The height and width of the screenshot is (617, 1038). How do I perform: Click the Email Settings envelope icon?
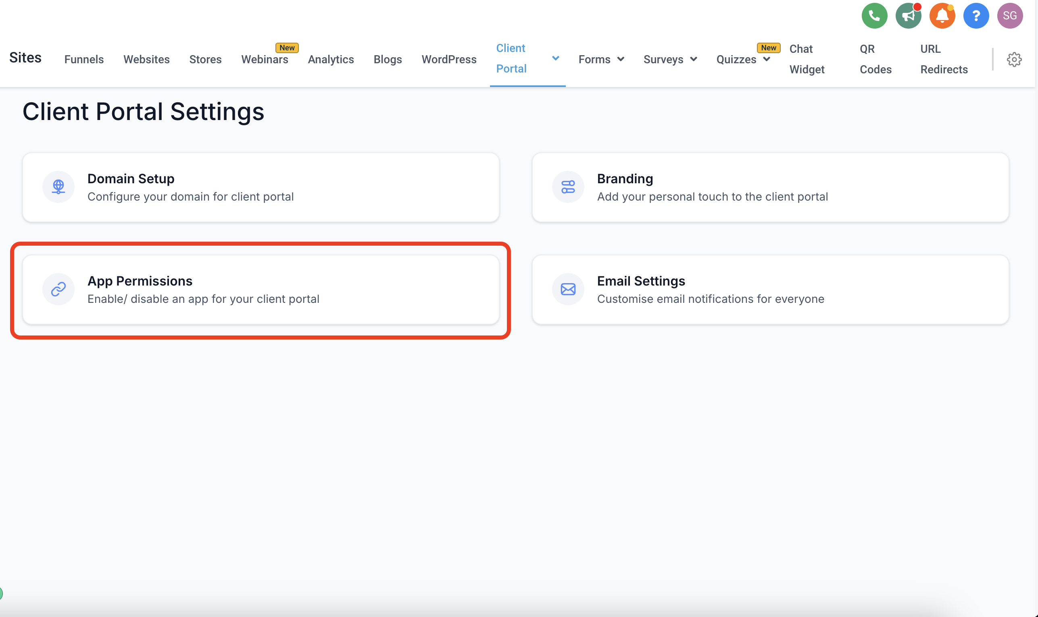click(x=568, y=290)
